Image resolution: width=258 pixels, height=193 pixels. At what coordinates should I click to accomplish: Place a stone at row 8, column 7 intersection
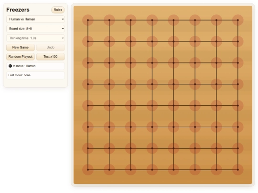pyautogui.click(x=216, y=170)
